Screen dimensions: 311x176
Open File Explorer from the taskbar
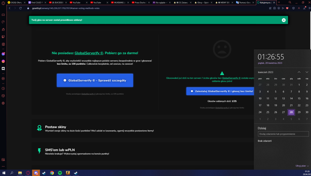pos(20,173)
